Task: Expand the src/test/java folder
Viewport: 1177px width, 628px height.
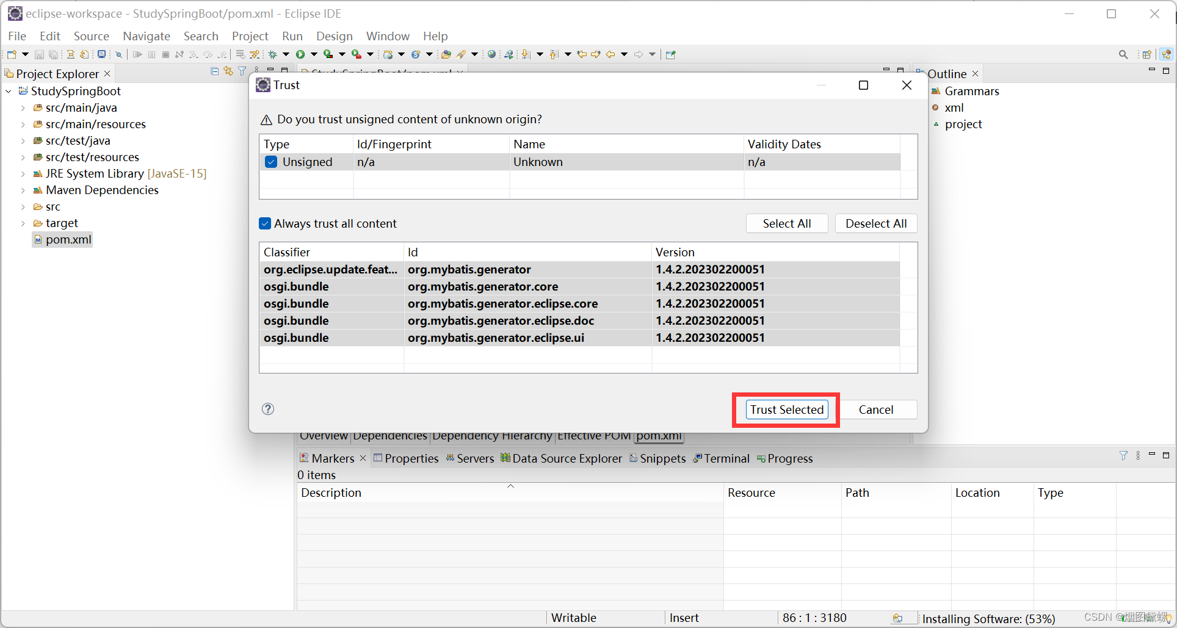Action: coord(23,141)
